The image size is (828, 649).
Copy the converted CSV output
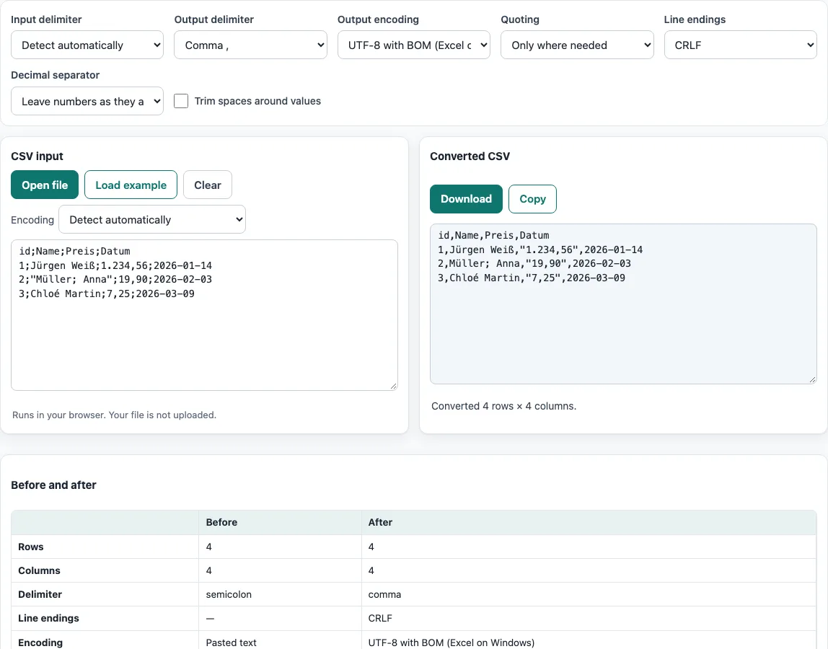pos(532,199)
